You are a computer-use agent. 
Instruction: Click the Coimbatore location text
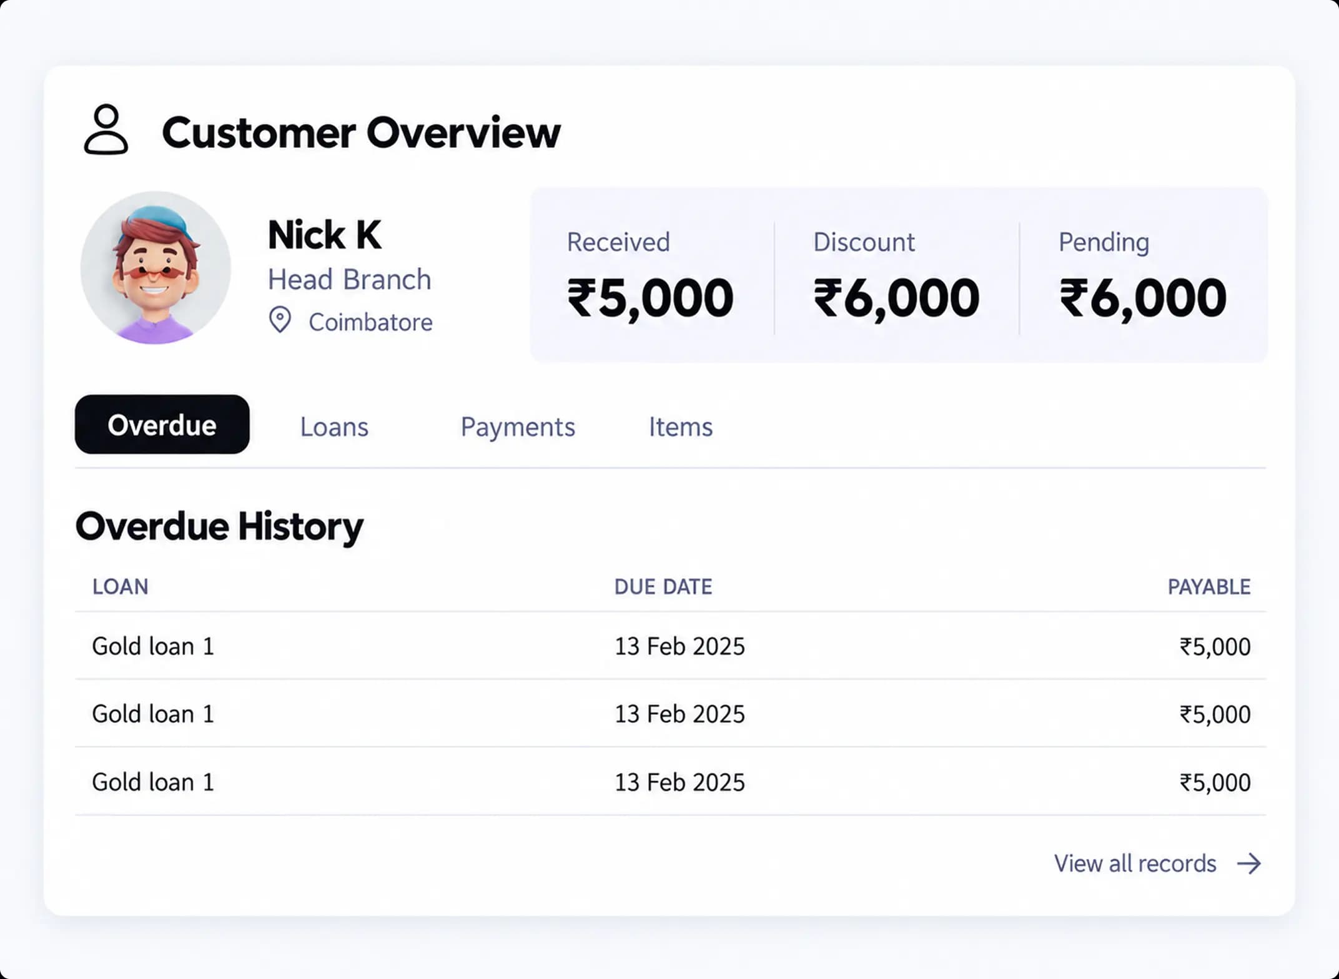tap(370, 322)
